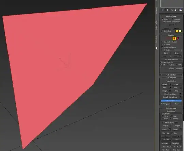Open Preserve UVs settings box
184x151 pixels.
176,123
